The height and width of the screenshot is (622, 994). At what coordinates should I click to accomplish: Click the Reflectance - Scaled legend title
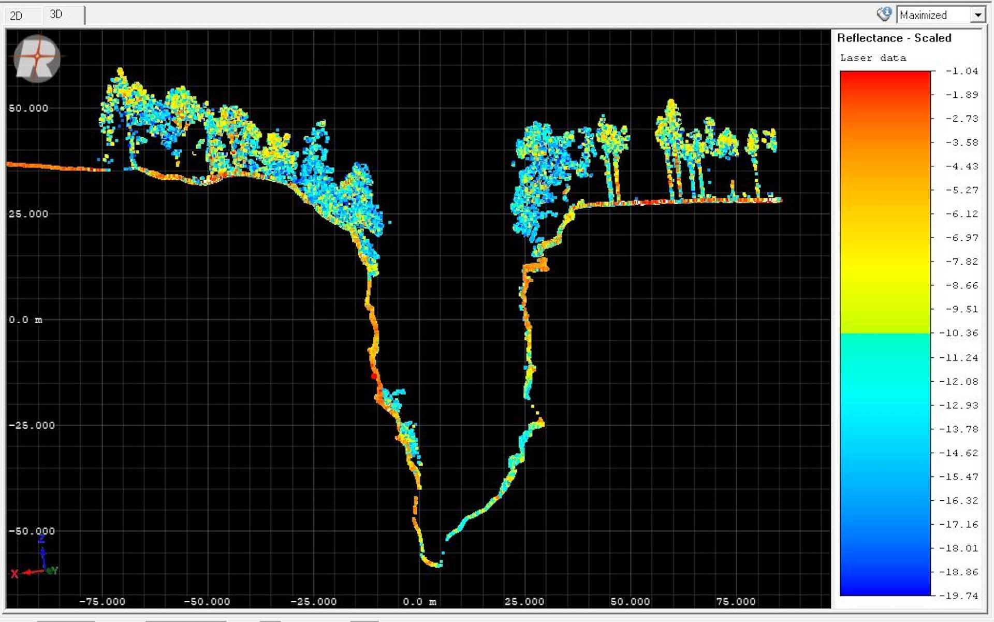pos(894,38)
